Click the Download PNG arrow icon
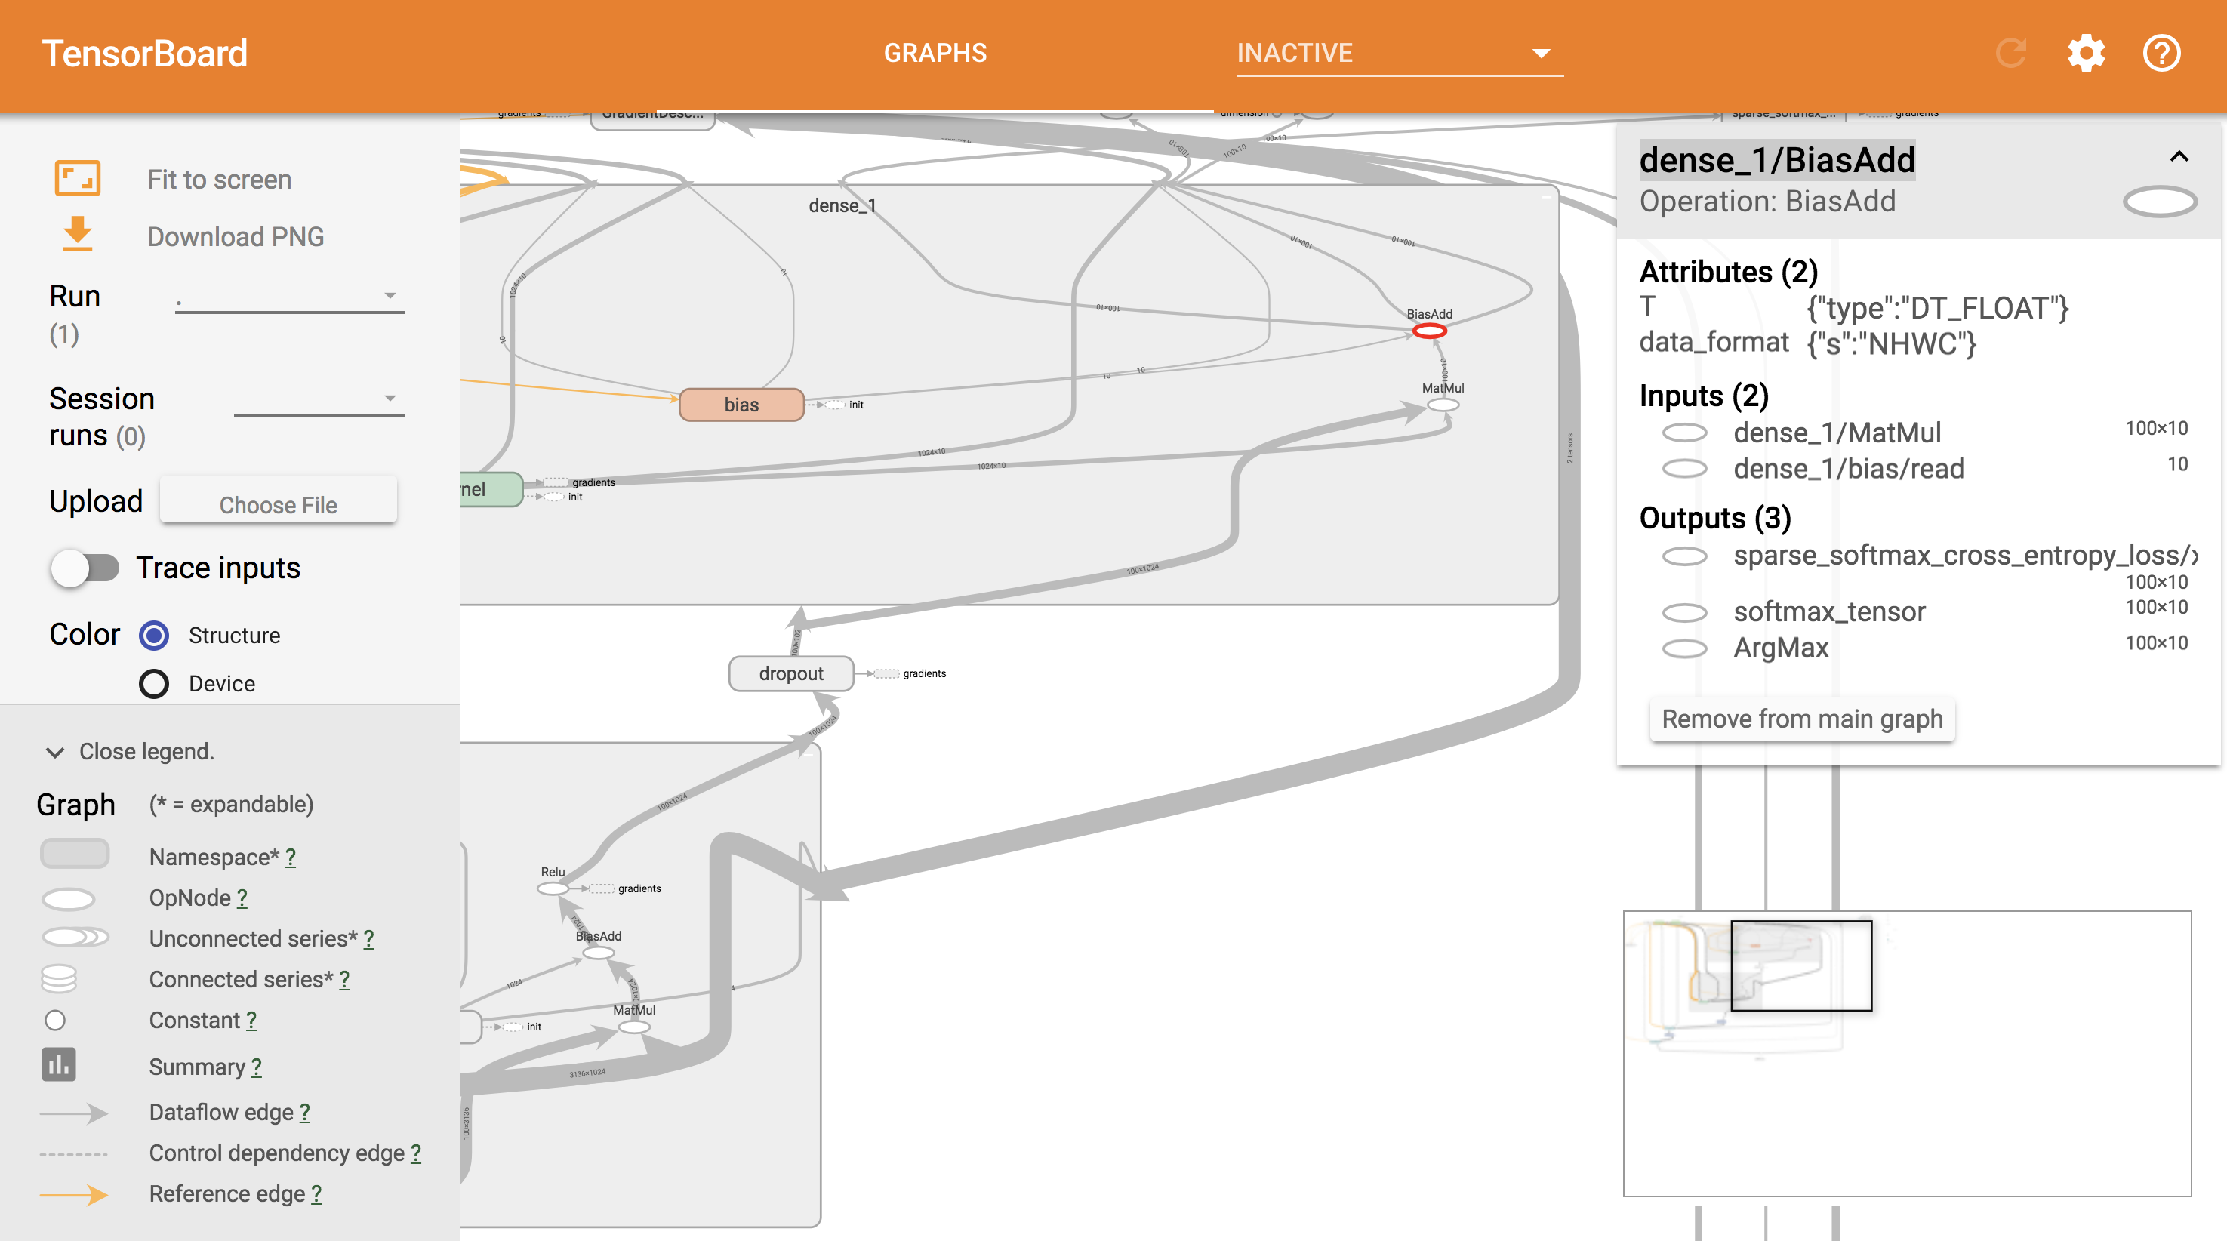 78,235
